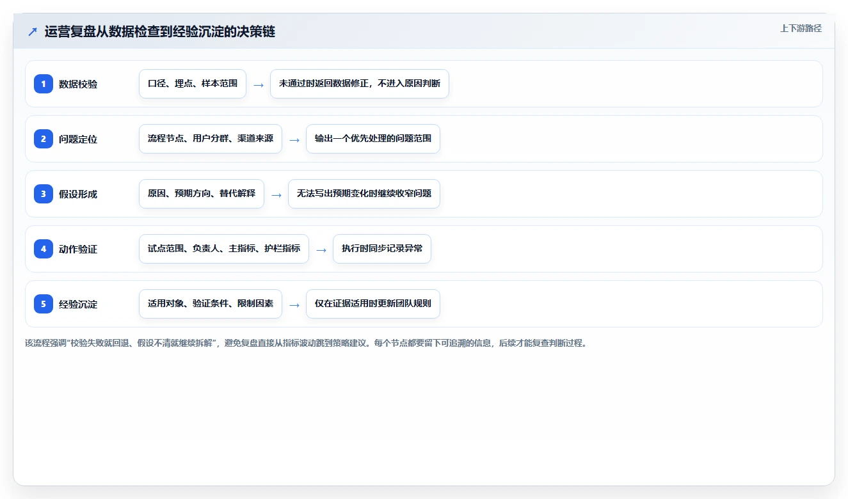Select the 数据校验 step label

(x=78, y=84)
